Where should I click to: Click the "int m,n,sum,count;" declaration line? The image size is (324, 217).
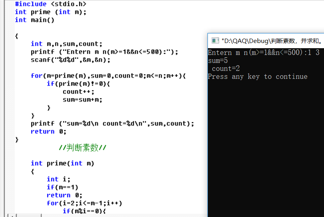point(67,44)
